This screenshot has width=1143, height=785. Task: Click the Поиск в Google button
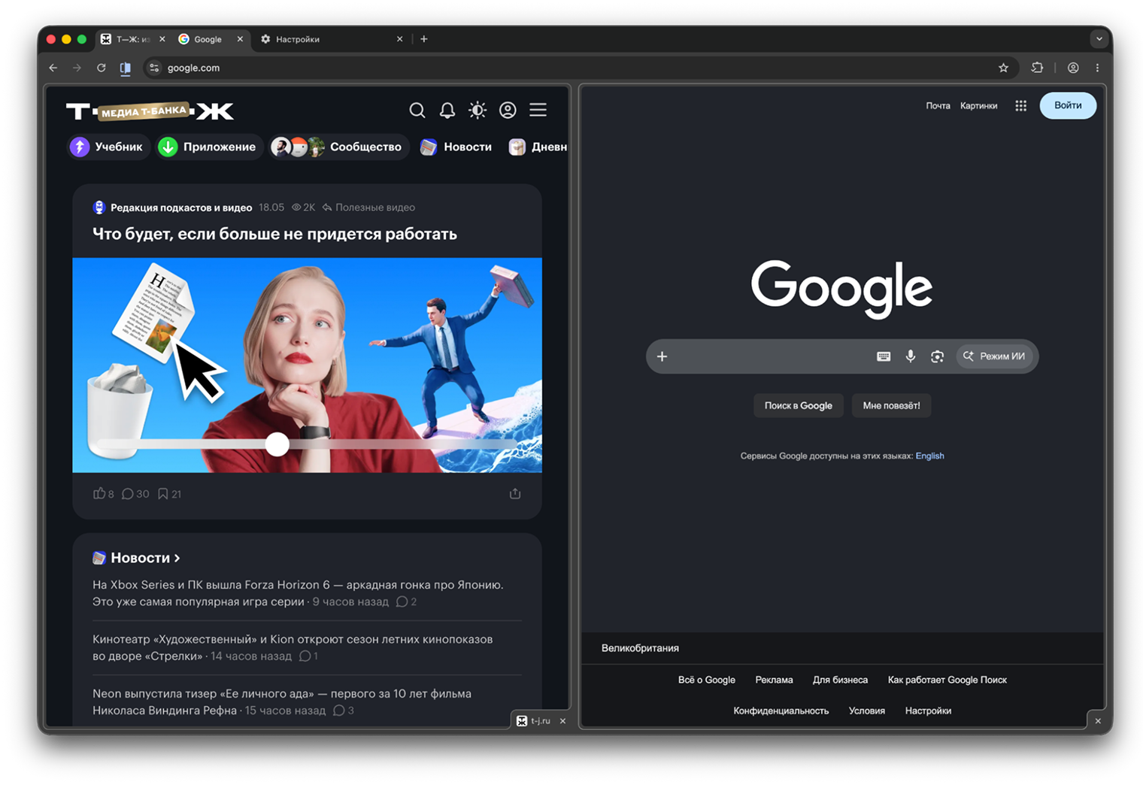(798, 405)
